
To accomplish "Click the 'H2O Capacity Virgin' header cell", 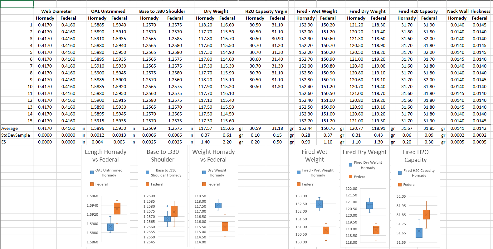I will pyautogui.click(x=266, y=11).
